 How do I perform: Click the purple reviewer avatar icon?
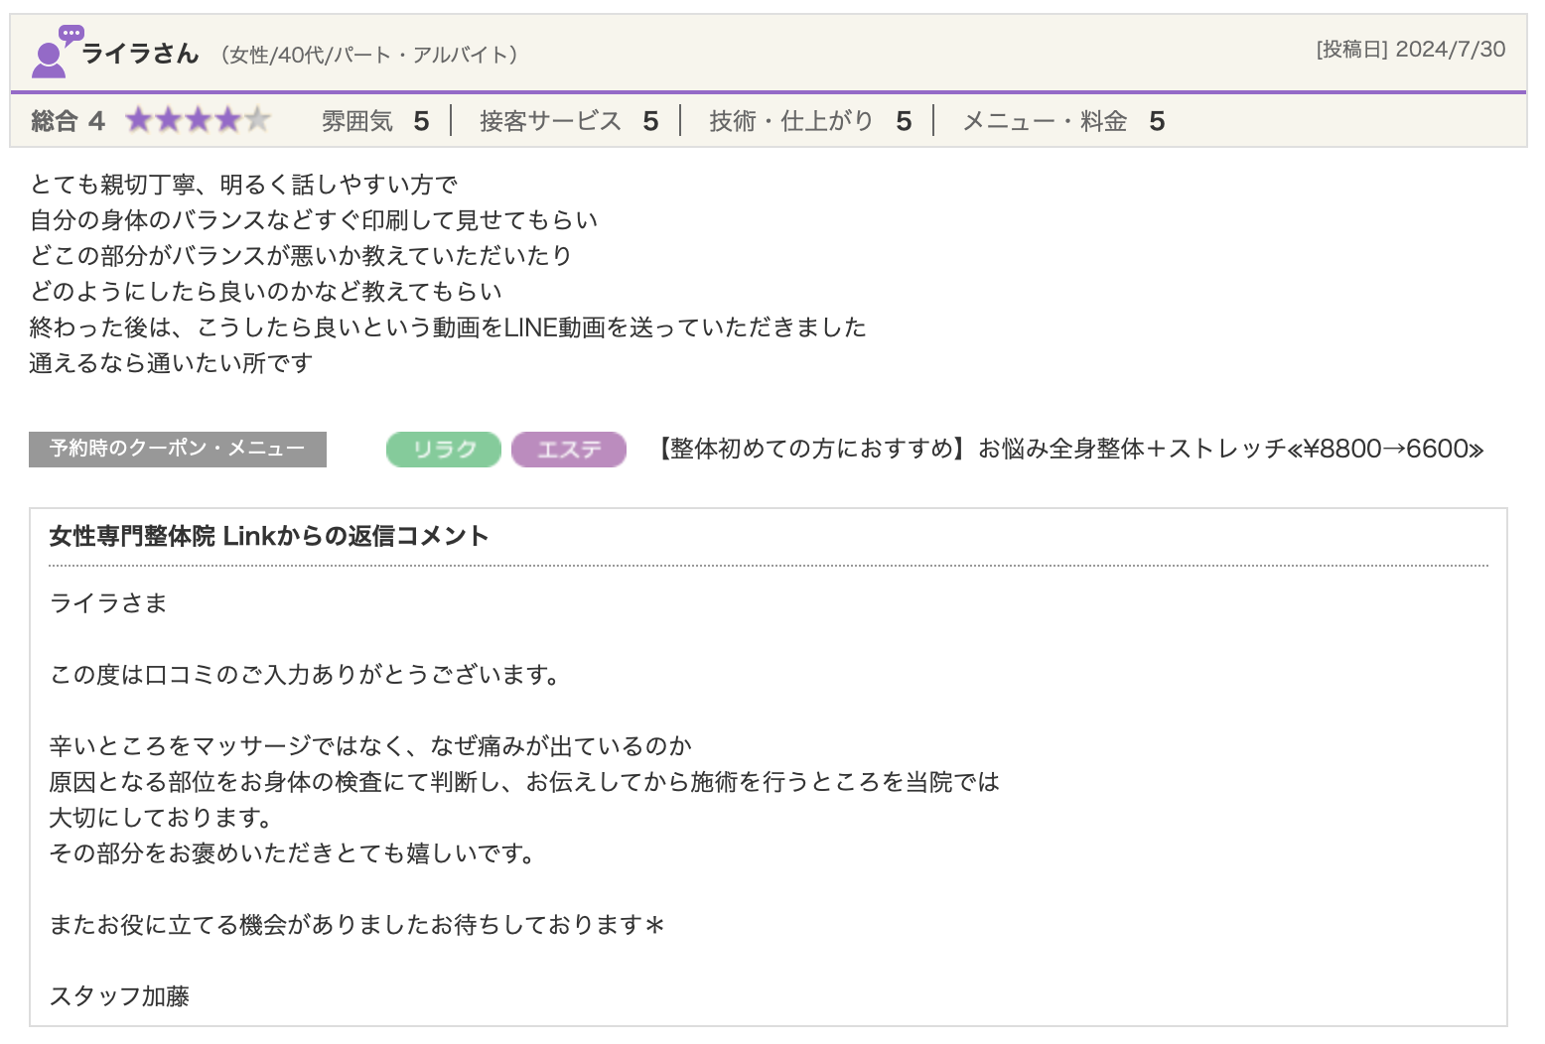point(48,60)
